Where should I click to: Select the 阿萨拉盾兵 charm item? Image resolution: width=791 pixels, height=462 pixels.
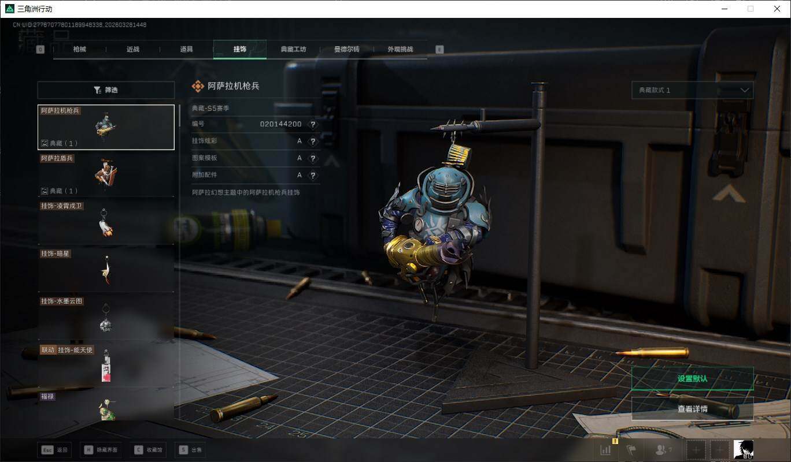[x=106, y=174]
